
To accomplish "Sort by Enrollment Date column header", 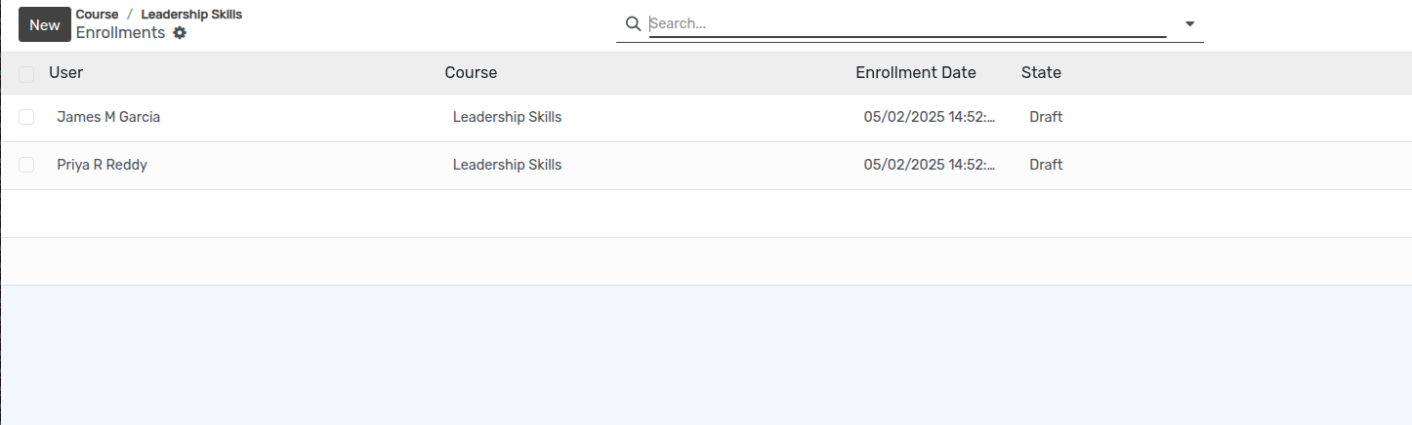I will pyautogui.click(x=916, y=72).
